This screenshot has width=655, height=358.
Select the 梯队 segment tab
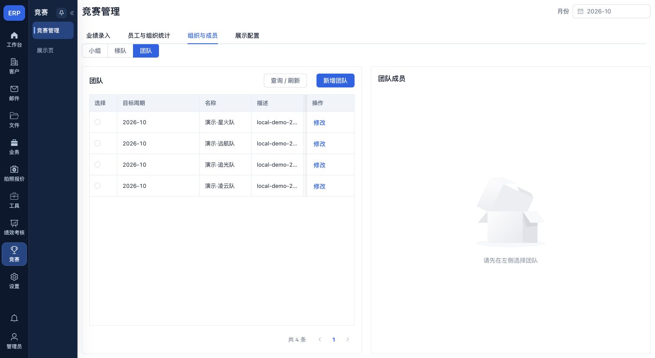coord(120,51)
